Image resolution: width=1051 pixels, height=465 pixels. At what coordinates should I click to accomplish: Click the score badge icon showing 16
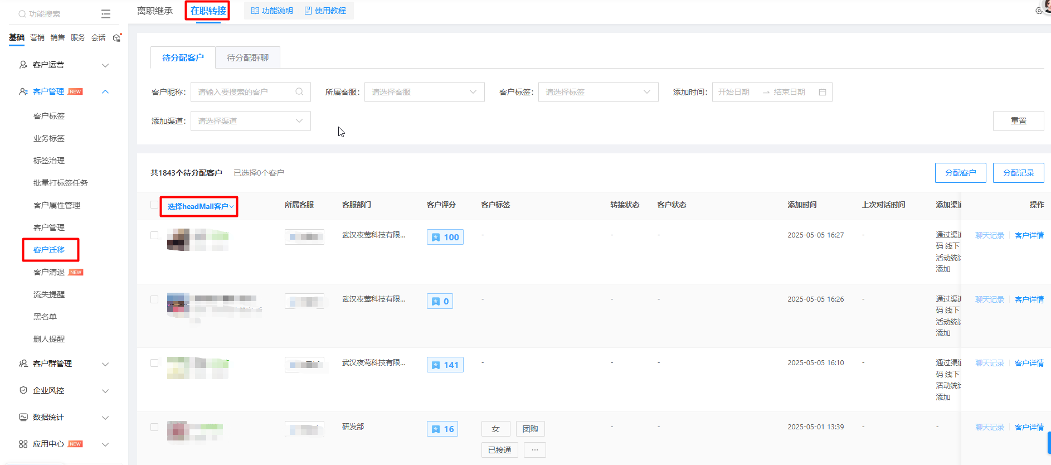436,429
